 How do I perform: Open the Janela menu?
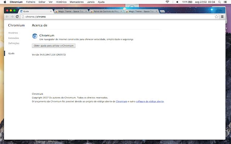[91, 2]
